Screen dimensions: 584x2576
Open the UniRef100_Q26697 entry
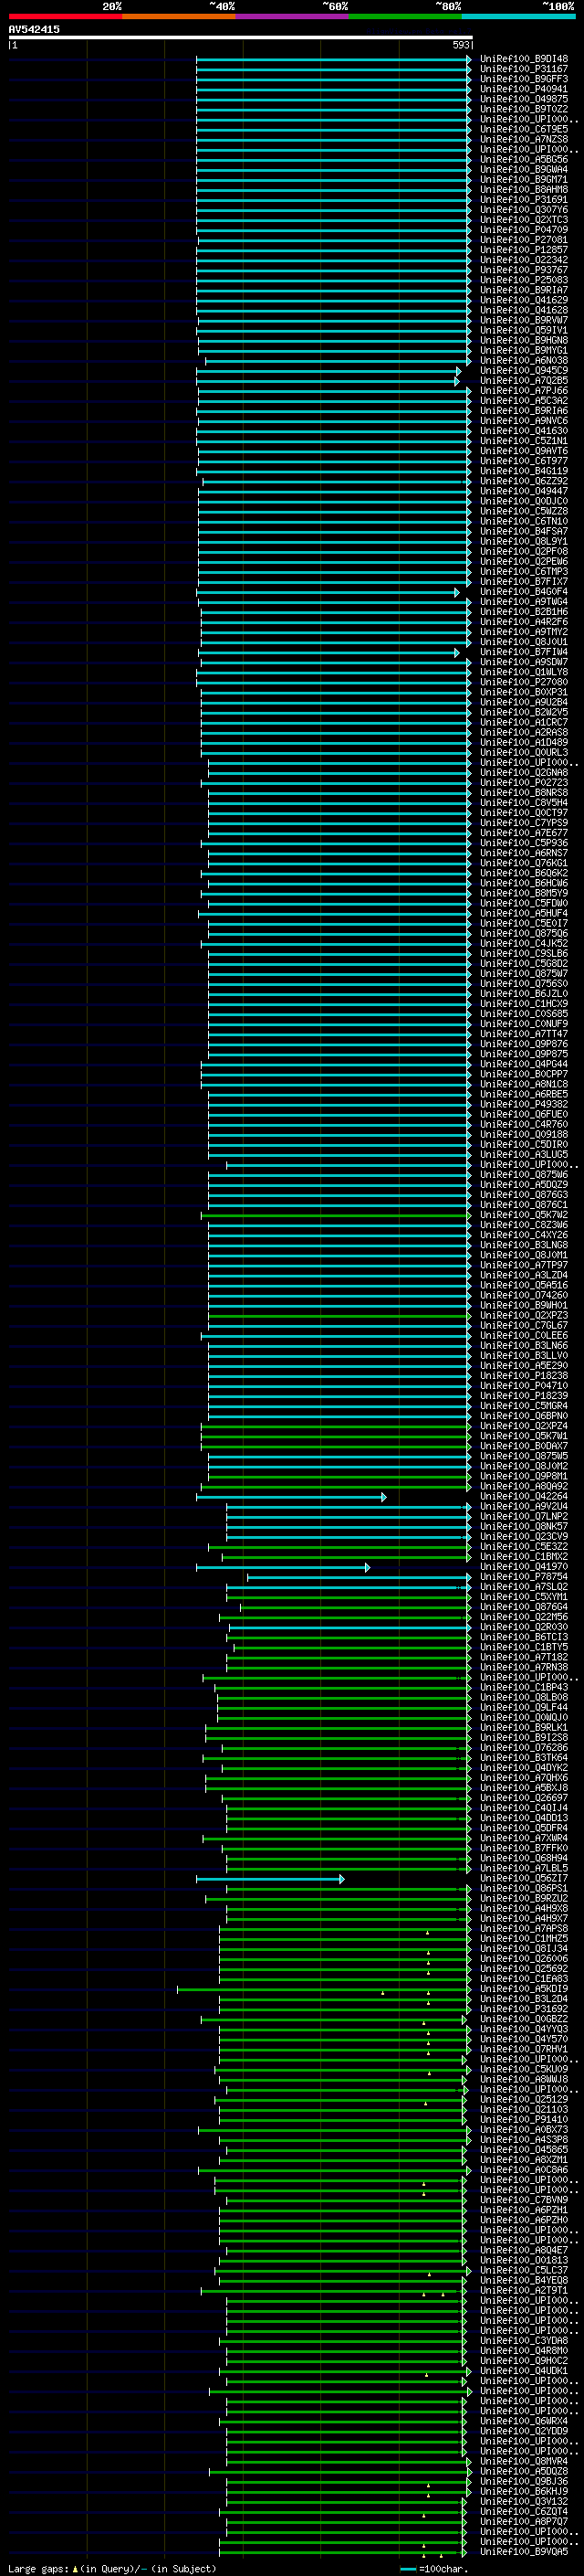click(524, 1798)
